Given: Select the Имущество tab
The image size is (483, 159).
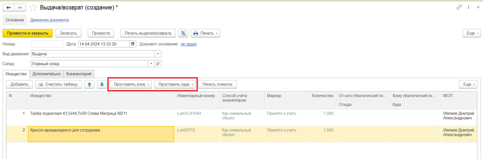Looking at the screenshot, I should 16,74.
